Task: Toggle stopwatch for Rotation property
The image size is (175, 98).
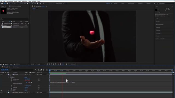Action: pyautogui.click(x=11, y=87)
